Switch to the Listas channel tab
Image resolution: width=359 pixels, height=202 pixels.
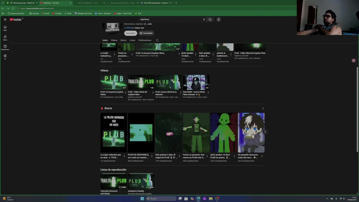click(x=132, y=40)
